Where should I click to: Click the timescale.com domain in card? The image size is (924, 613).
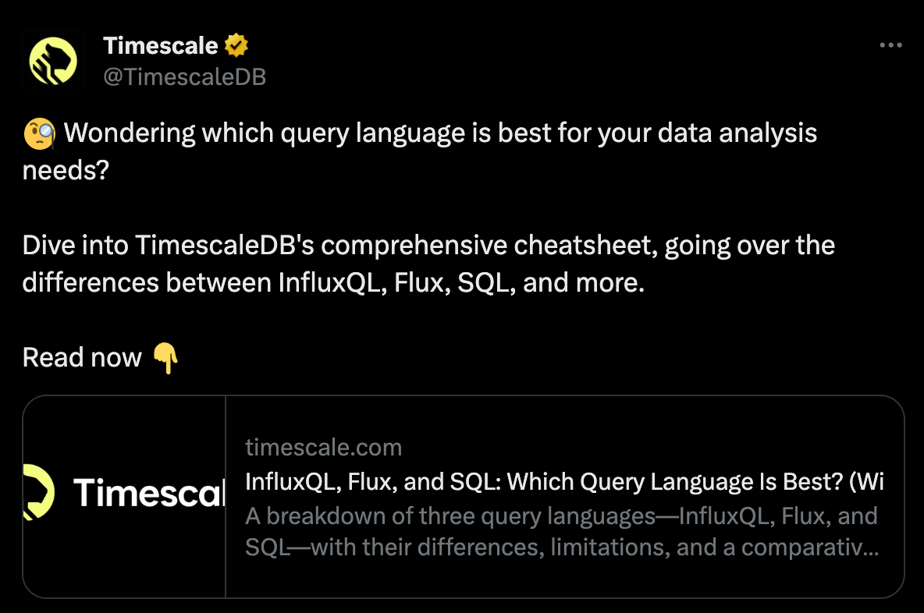pyautogui.click(x=323, y=448)
